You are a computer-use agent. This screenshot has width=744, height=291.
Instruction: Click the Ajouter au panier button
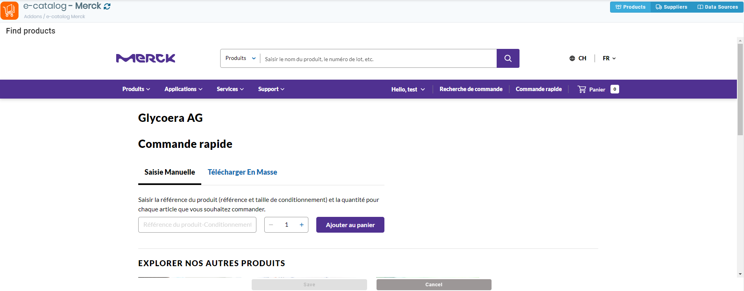point(350,225)
